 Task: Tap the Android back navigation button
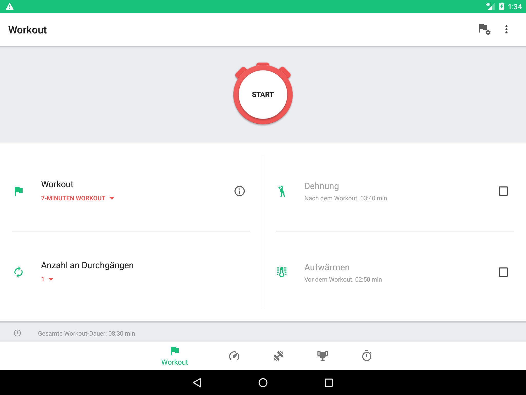197,383
